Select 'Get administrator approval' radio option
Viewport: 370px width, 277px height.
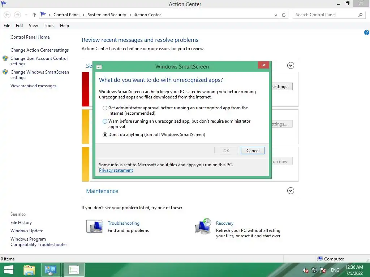click(x=105, y=108)
